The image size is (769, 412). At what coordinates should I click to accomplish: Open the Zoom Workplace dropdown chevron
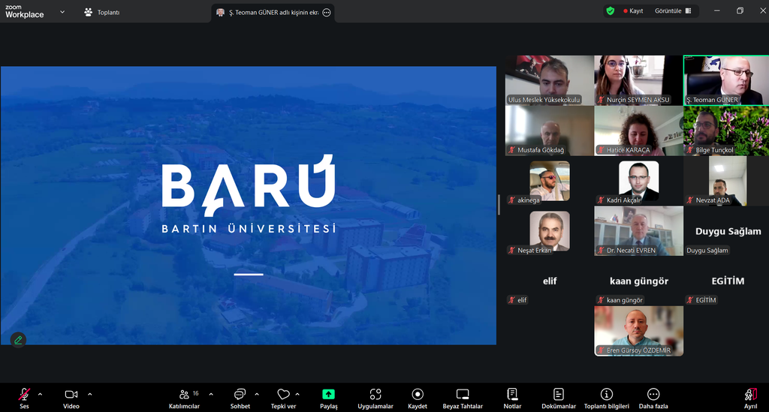coord(62,12)
